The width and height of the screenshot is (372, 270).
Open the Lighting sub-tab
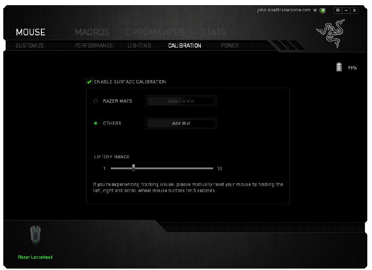click(139, 46)
